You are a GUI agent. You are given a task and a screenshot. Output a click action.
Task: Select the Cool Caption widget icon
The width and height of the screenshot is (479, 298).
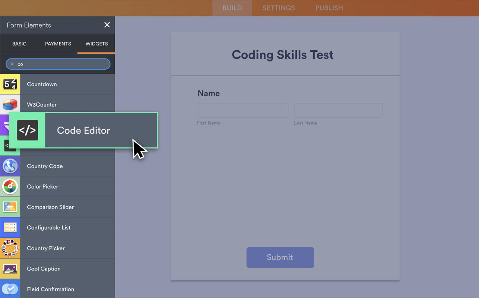(10, 268)
